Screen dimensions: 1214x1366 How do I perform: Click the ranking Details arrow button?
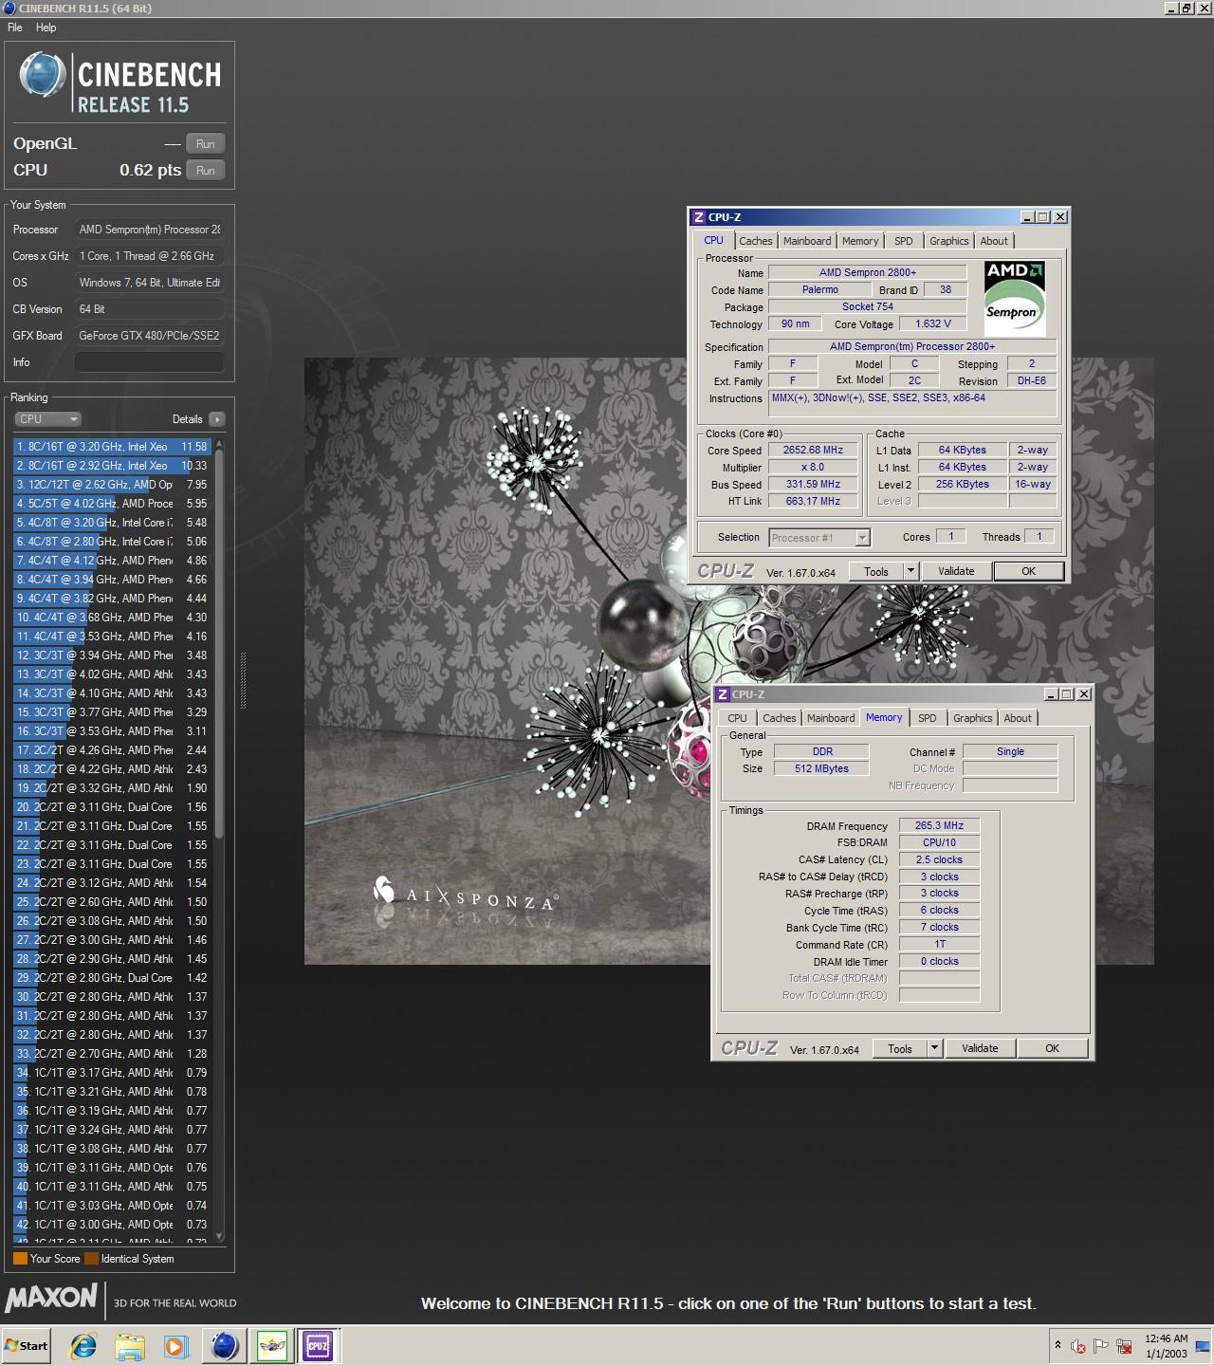coord(216,419)
